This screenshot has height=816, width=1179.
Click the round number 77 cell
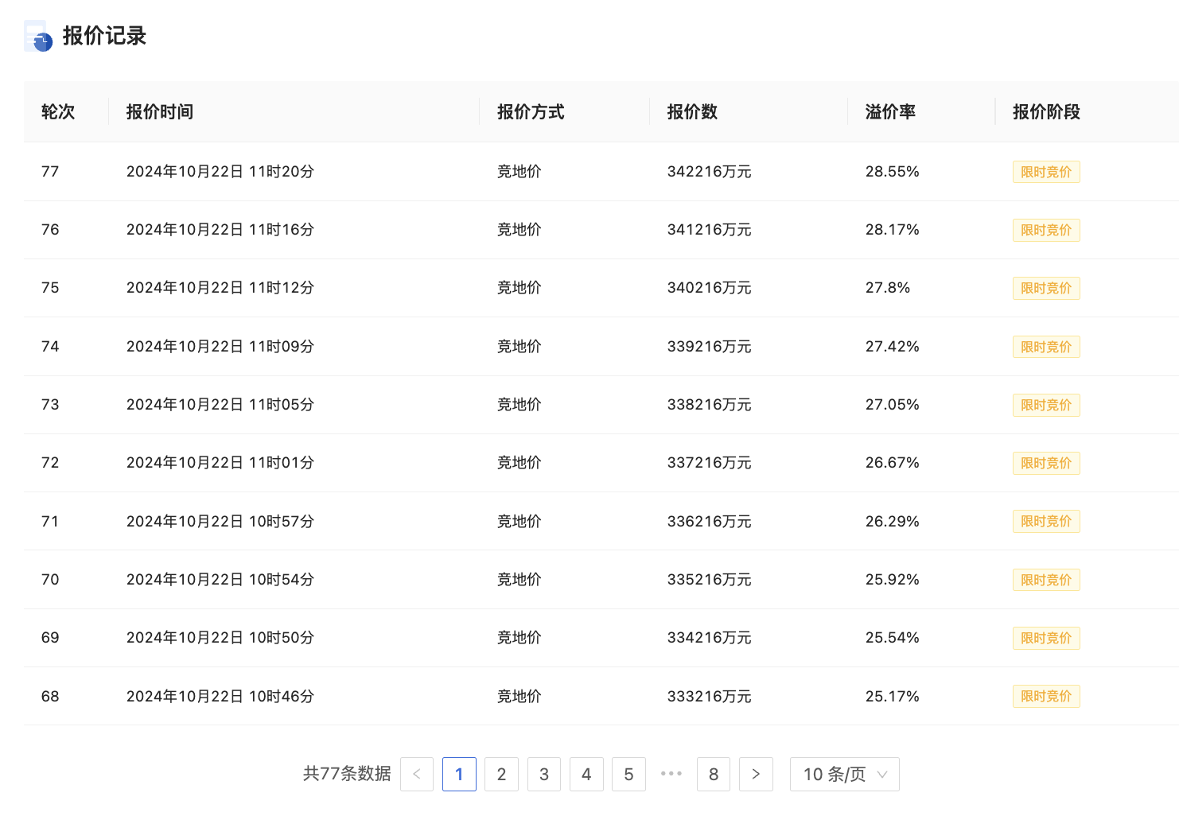50,172
